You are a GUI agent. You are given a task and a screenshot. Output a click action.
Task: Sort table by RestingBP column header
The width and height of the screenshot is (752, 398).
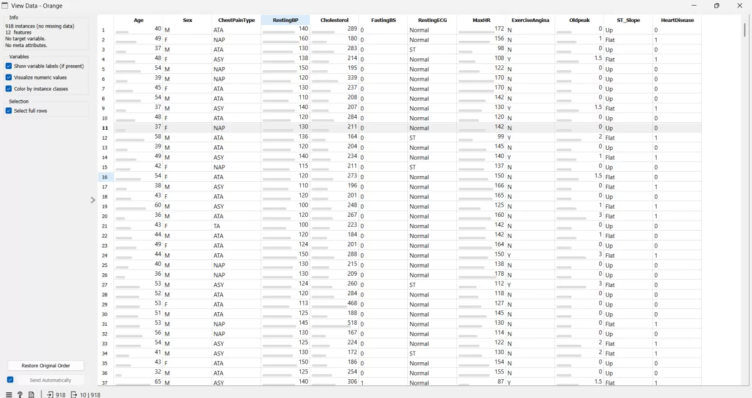point(285,20)
